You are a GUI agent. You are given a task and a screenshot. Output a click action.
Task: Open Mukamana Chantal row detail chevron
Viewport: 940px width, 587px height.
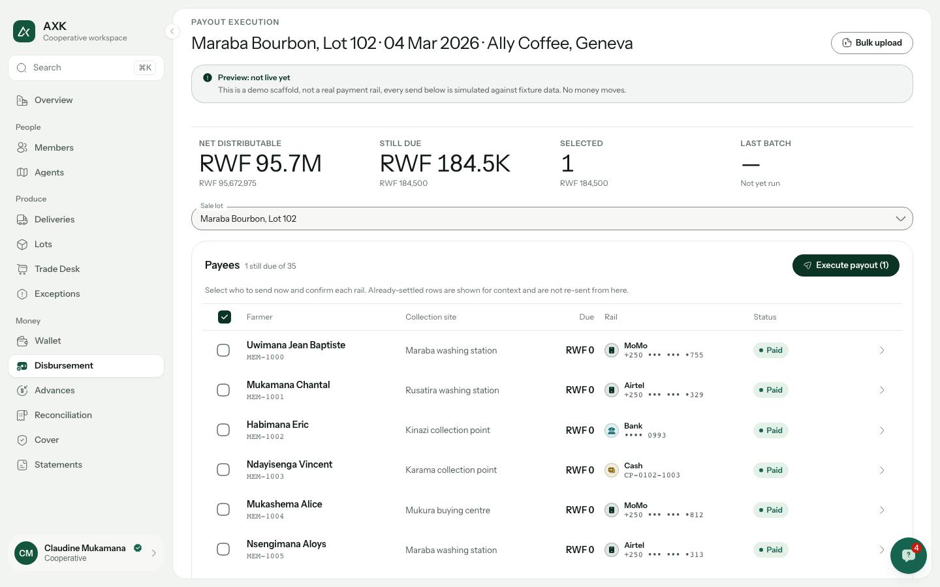pyautogui.click(x=882, y=390)
